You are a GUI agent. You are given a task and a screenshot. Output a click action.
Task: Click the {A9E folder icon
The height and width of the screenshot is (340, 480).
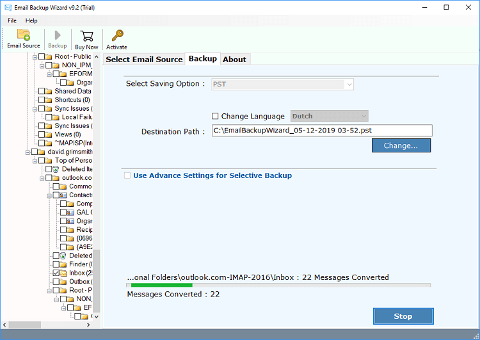click(70, 247)
